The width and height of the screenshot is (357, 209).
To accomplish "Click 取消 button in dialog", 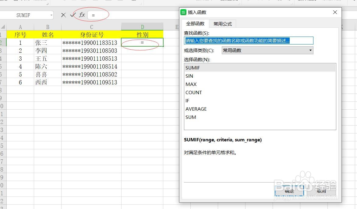I will click(321, 191).
